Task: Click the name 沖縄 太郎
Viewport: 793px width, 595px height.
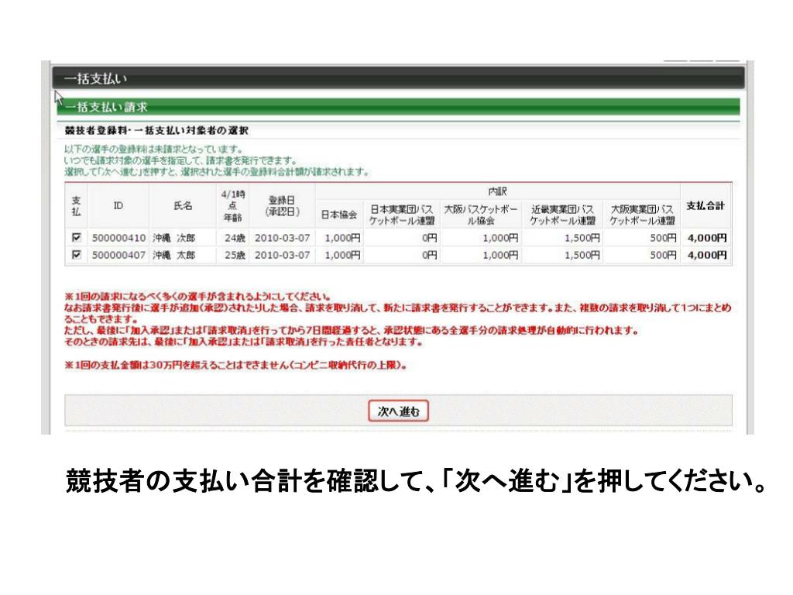Action: pyautogui.click(x=174, y=255)
